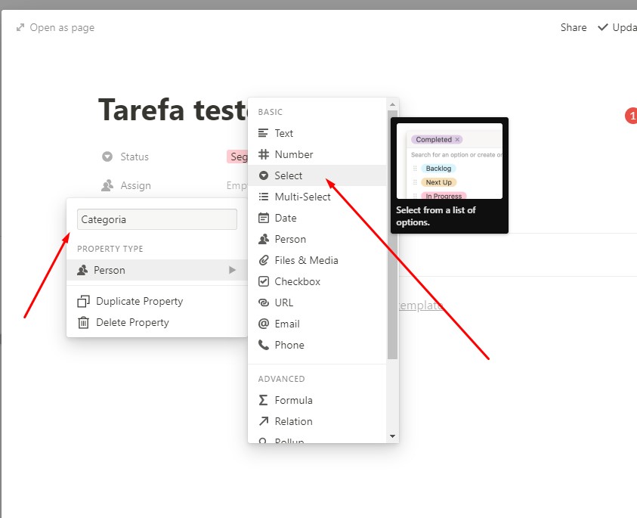
Task: Expand submenu arrow next to Person
Action: (232, 270)
